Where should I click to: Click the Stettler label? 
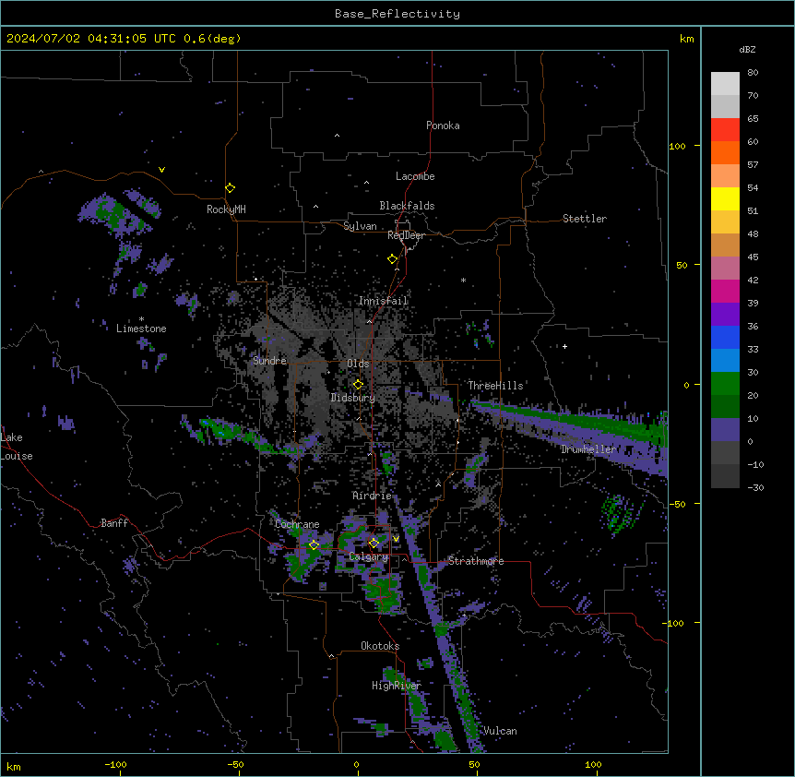(585, 219)
